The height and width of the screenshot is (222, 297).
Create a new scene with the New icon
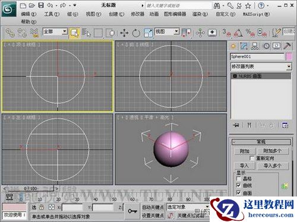(23, 5)
